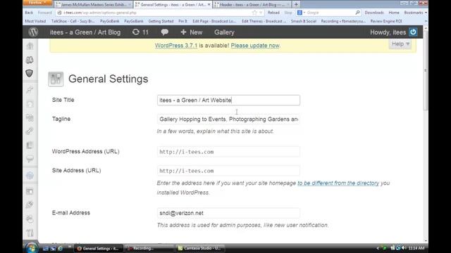Open Comments bubble icon in sidebar
This screenshot has height=253, width=451.
tap(30, 159)
